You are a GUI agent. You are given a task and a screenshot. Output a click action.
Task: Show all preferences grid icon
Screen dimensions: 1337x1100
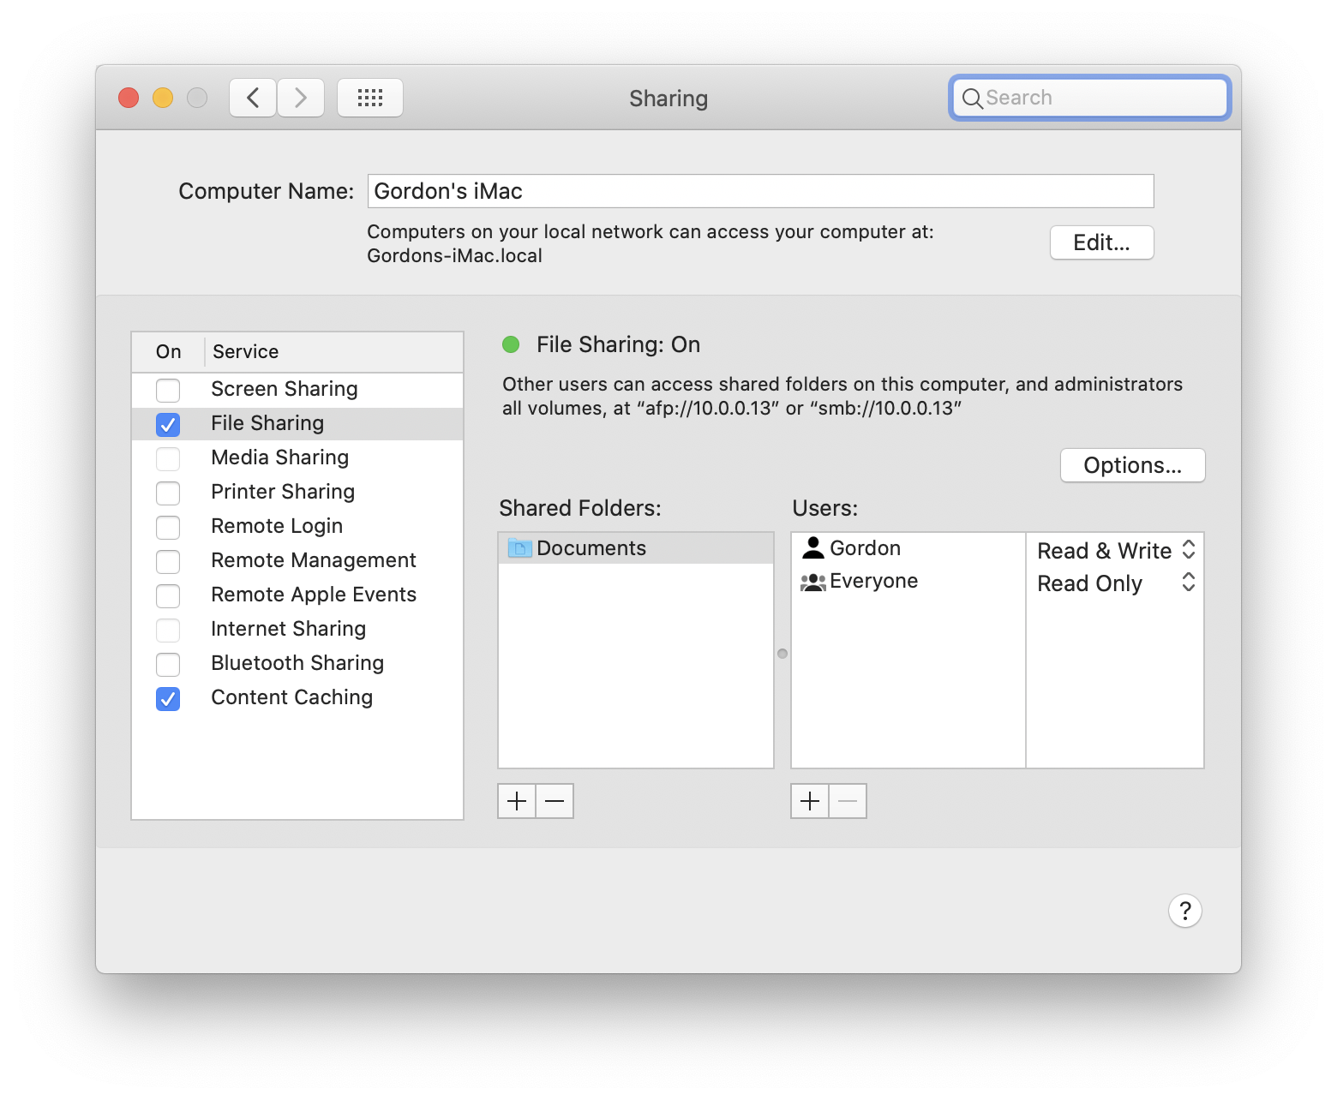(x=370, y=98)
